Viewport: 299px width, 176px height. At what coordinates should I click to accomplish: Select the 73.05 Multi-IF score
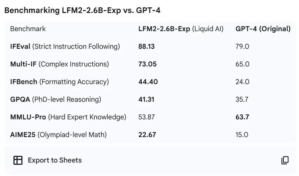(147, 64)
